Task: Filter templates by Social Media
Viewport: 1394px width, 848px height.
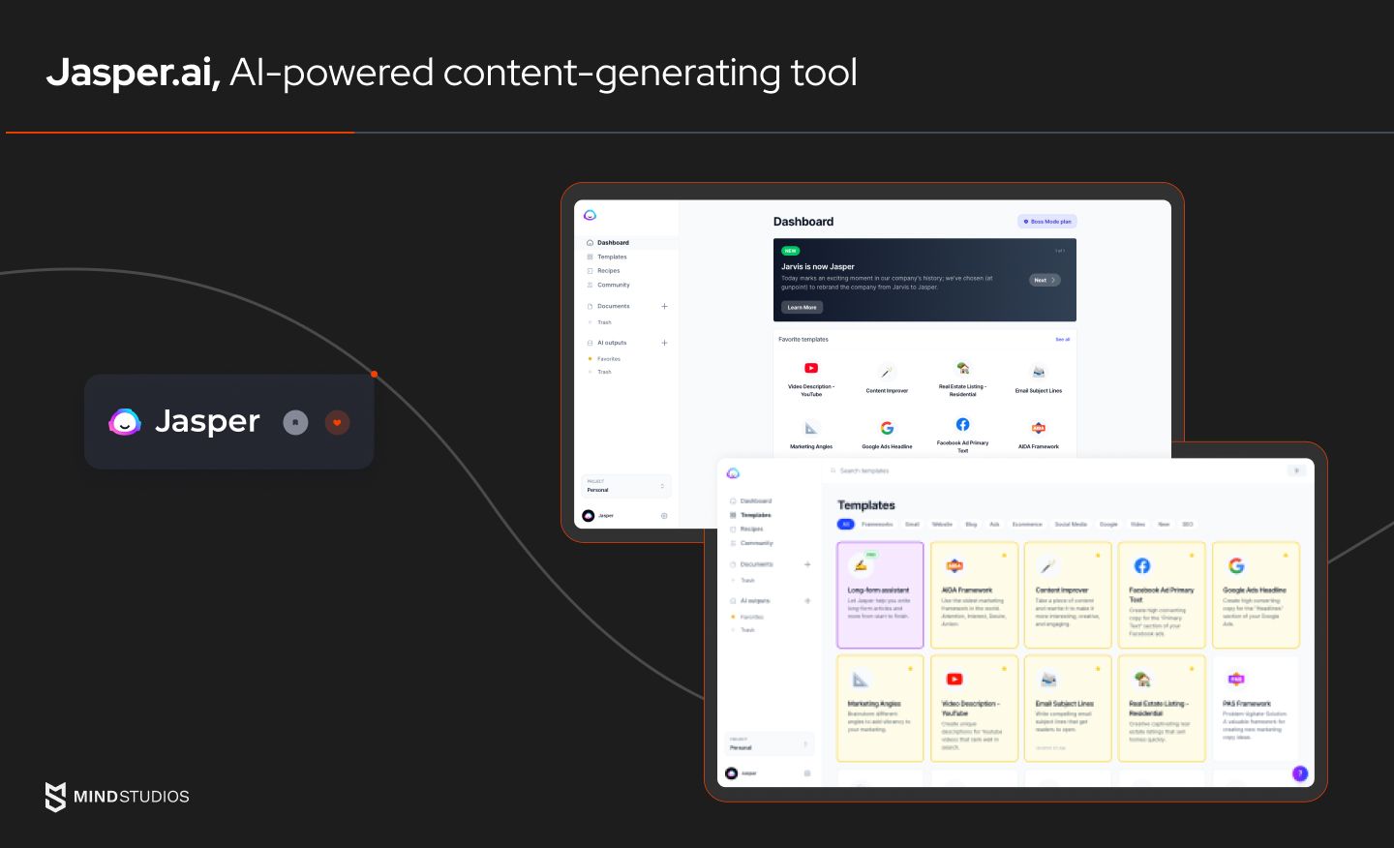Action: [1071, 525]
